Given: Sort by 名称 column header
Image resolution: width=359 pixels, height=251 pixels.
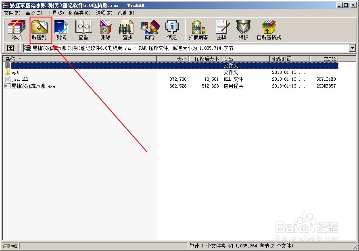Looking at the screenshot, I should pos(79,59).
